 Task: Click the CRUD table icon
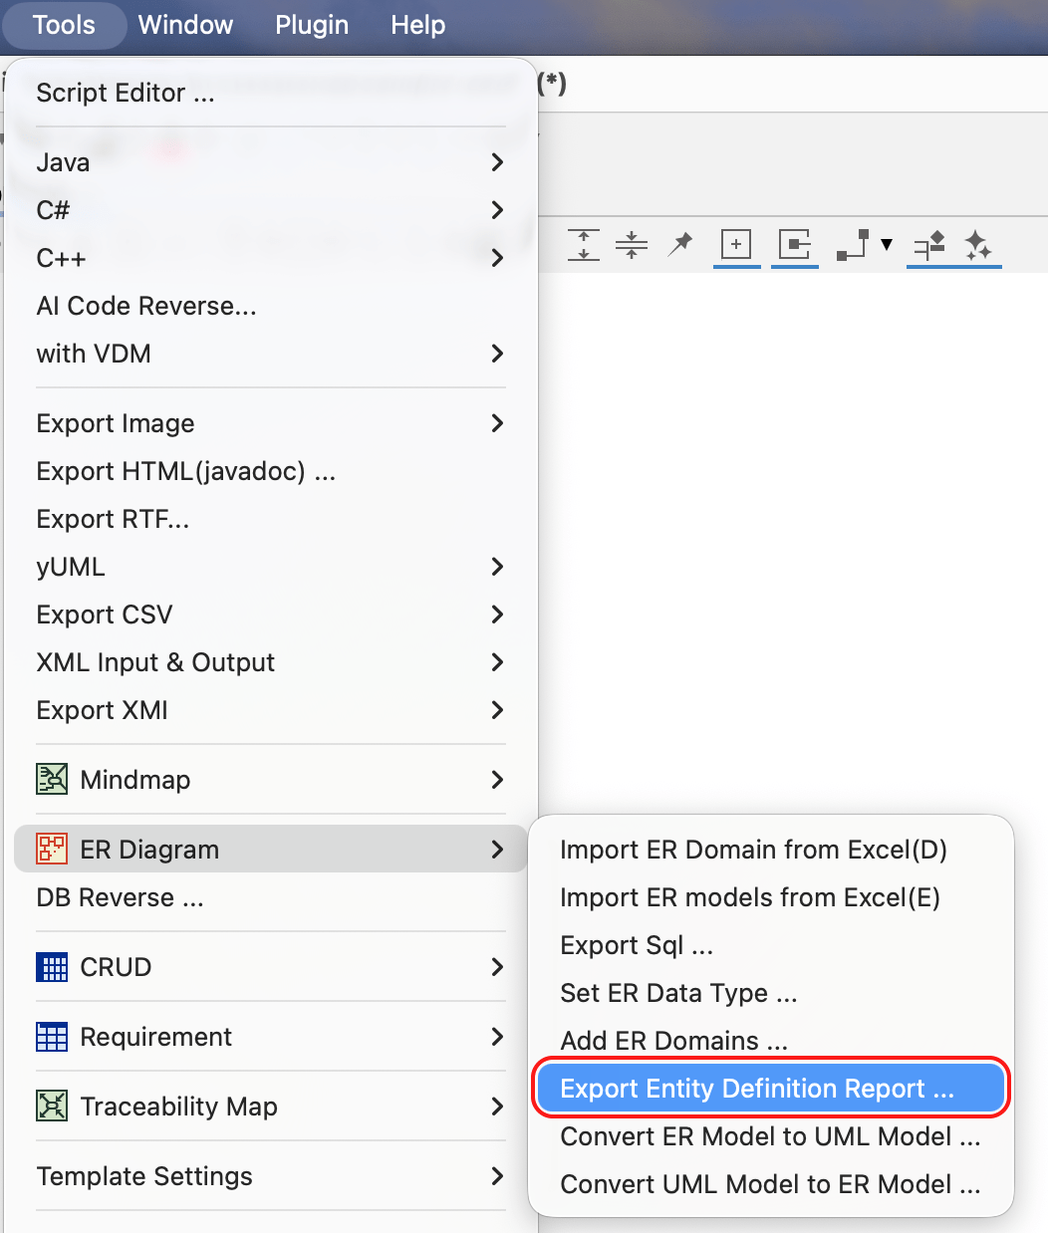52,967
